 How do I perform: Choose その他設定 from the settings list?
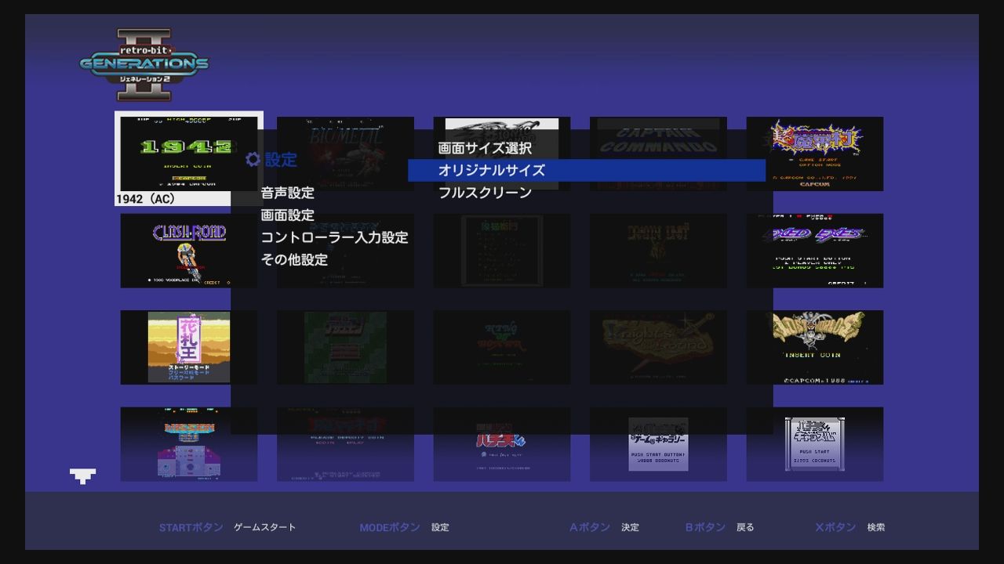[x=294, y=259]
